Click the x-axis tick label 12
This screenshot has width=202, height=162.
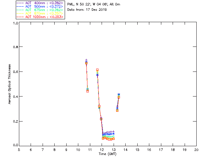click(102, 150)
